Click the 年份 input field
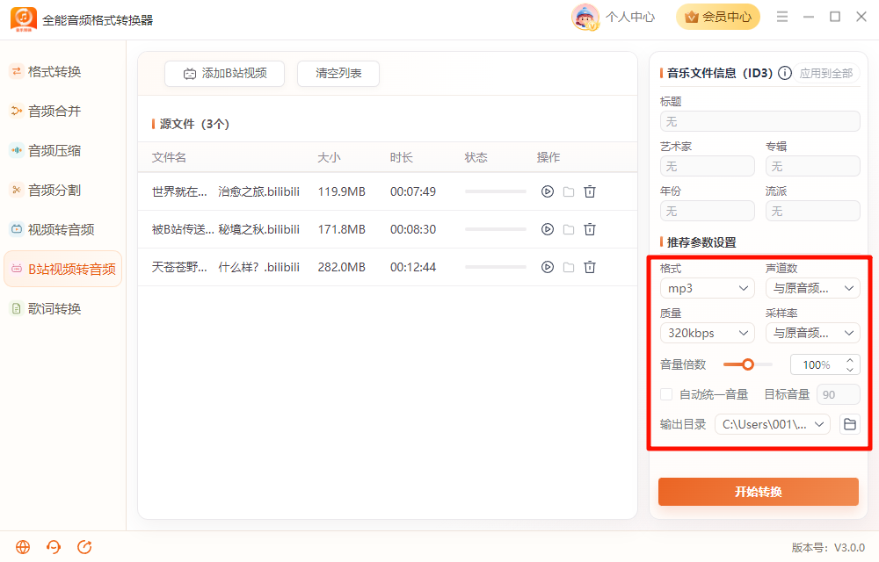 (708, 211)
